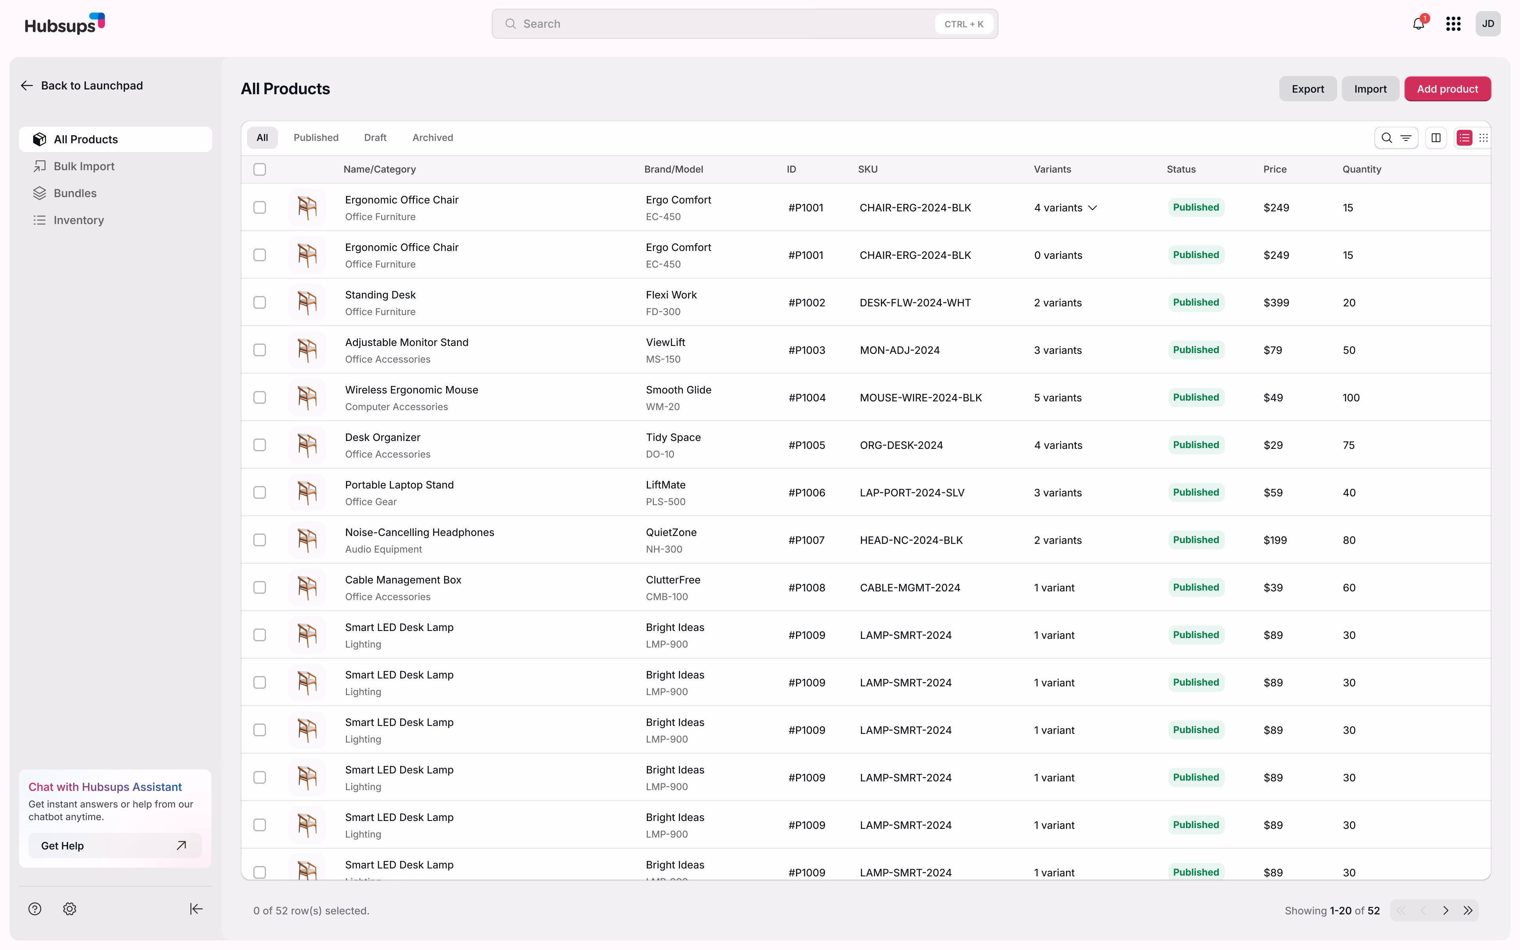Toggle the columns layout icon
Image resolution: width=1520 pixels, height=950 pixels.
point(1436,138)
